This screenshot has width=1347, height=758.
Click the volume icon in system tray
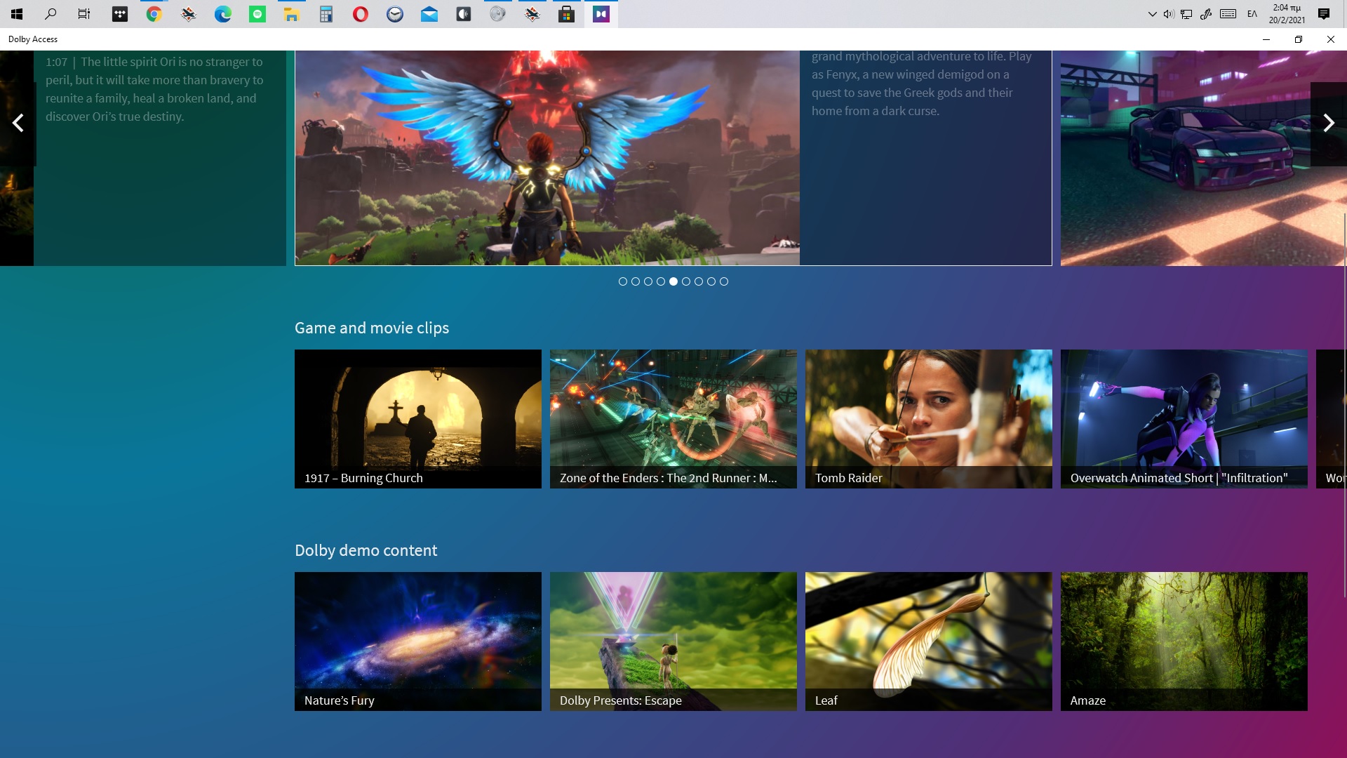(x=1168, y=14)
